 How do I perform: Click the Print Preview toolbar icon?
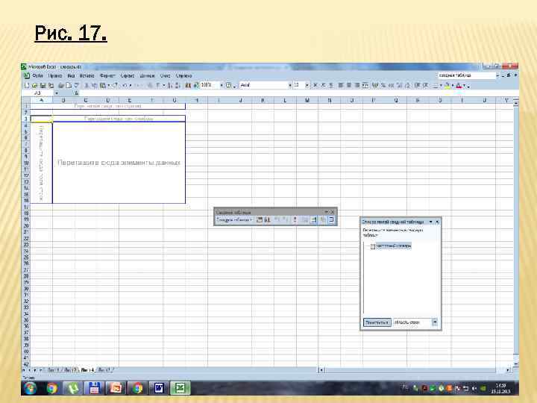69,85
